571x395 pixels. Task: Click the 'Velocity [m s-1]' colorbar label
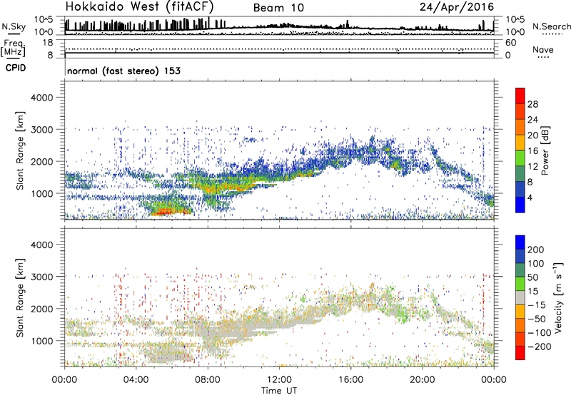(558, 297)
